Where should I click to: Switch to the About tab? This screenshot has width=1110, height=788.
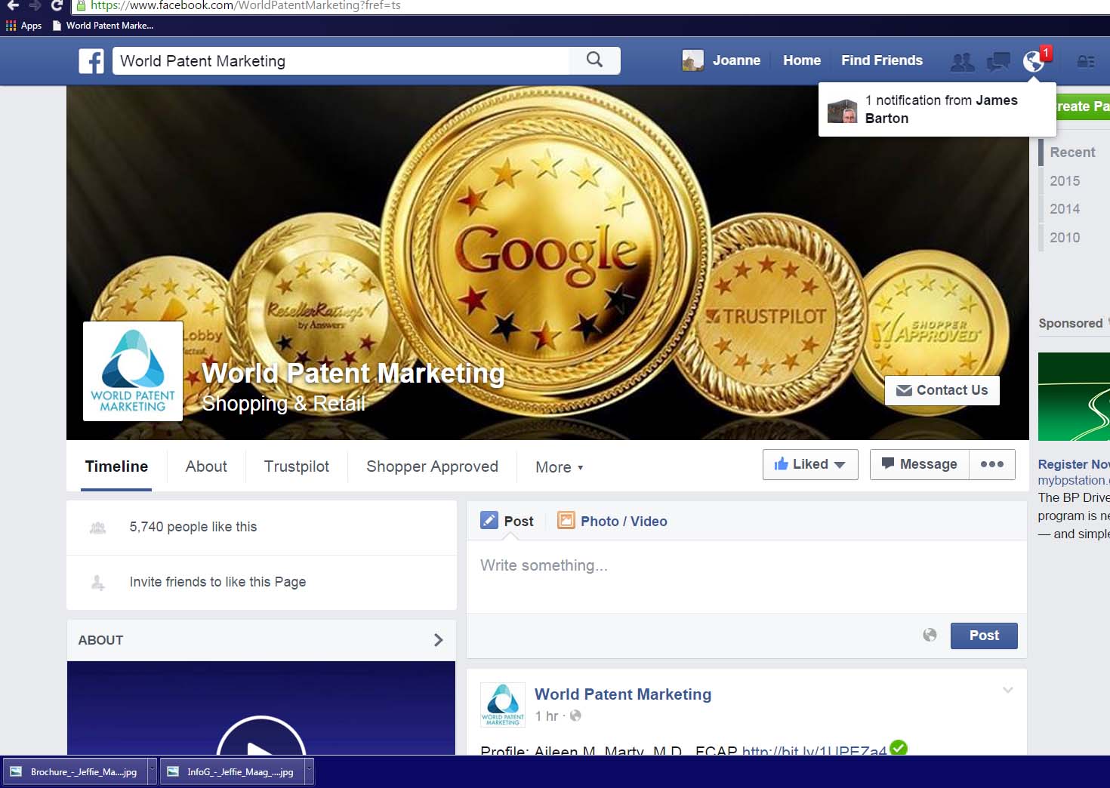(x=206, y=466)
